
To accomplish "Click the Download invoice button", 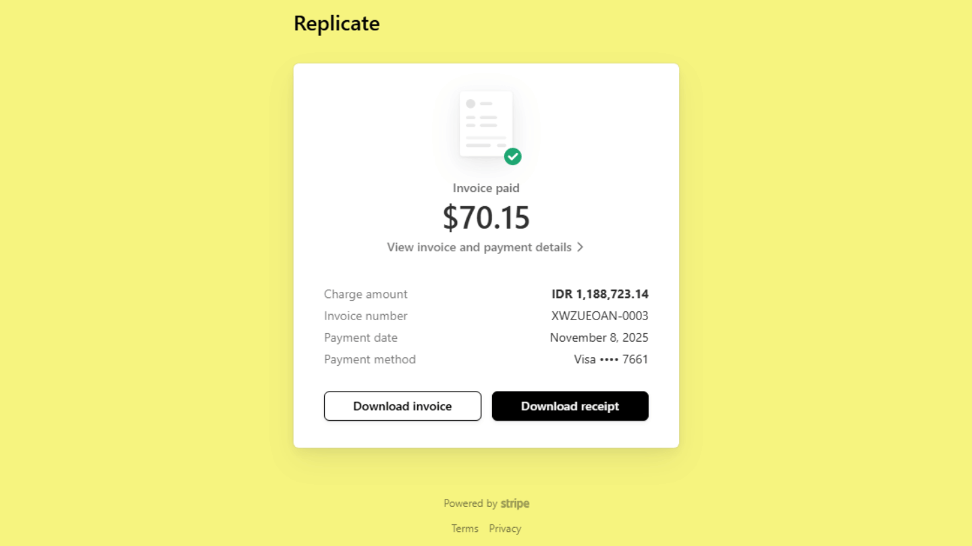I will pos(402,406).
